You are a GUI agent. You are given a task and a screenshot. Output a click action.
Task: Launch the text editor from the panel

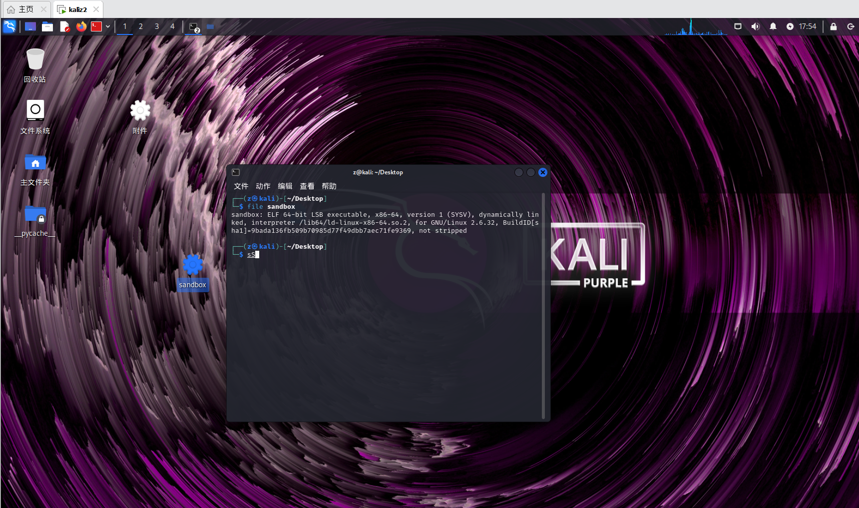tap(65, 26)
